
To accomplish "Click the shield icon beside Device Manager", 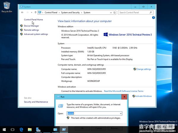I will pyautogui.click(x=21, y=26).
